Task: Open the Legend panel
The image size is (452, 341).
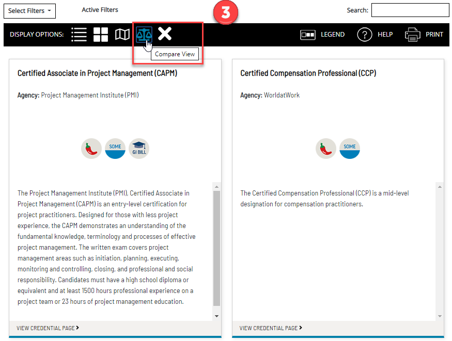Action: click(x=322, y=35)
